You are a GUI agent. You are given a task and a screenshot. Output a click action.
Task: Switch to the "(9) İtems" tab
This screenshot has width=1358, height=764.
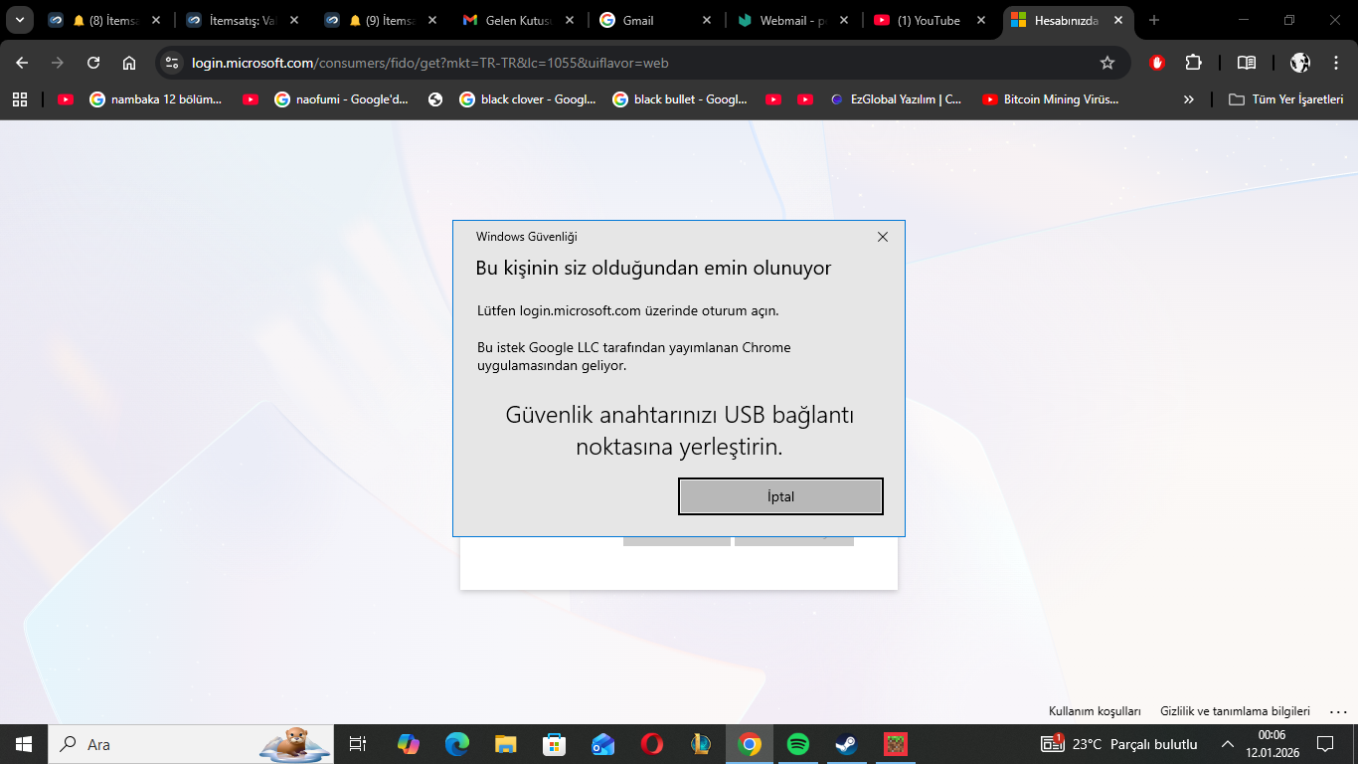click(381, 20)
